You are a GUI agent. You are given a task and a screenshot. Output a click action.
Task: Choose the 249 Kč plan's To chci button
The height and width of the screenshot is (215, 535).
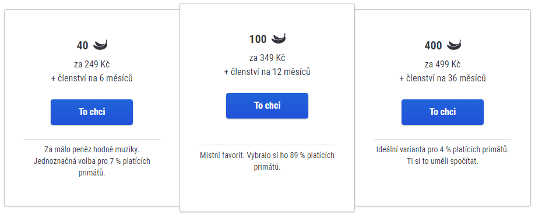pos(91,112)
